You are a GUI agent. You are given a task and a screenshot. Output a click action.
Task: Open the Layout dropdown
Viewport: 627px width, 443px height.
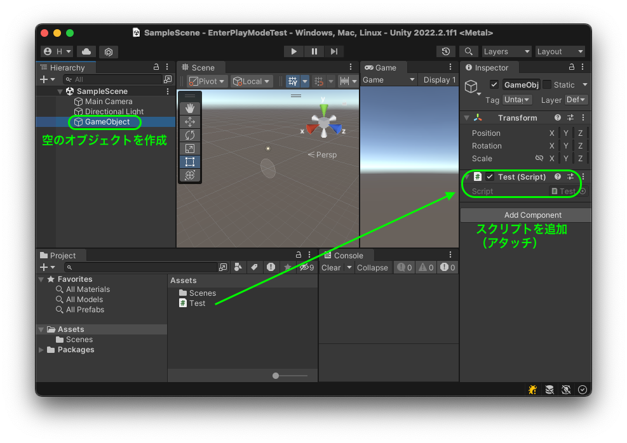click(560, 51)
